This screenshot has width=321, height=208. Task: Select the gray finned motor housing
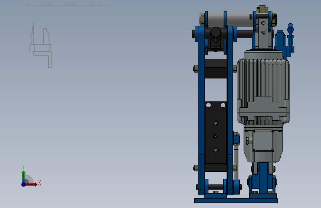263,90
